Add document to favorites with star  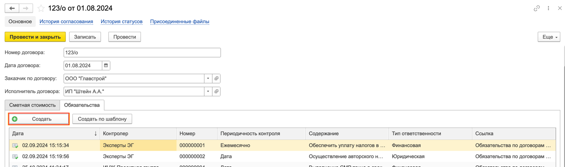click(41, 8)
